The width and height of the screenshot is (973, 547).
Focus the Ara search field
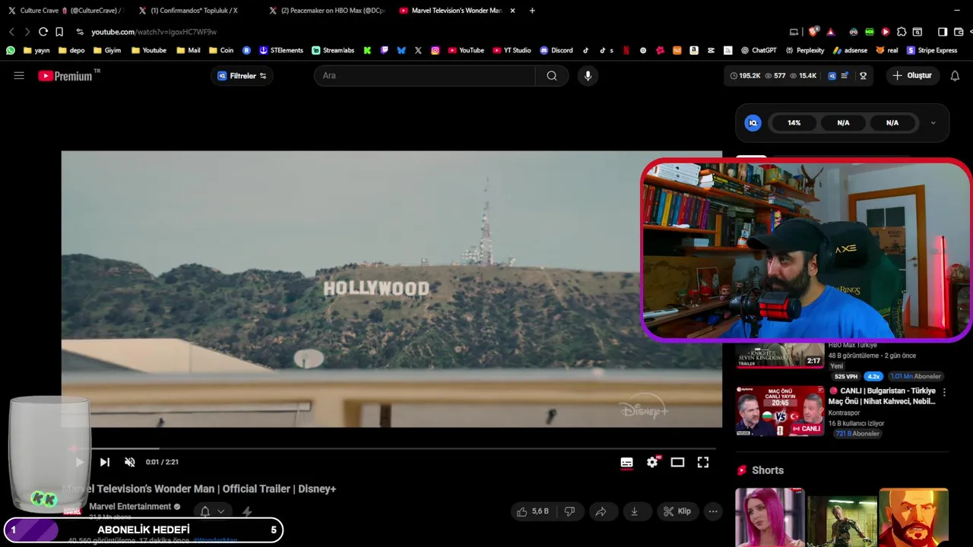[x=424, y=75]
